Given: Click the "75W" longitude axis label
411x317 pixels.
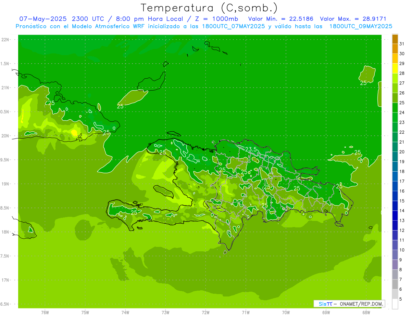Looking at the screenshot, I should pyautogui.click(x=85, y=312).
